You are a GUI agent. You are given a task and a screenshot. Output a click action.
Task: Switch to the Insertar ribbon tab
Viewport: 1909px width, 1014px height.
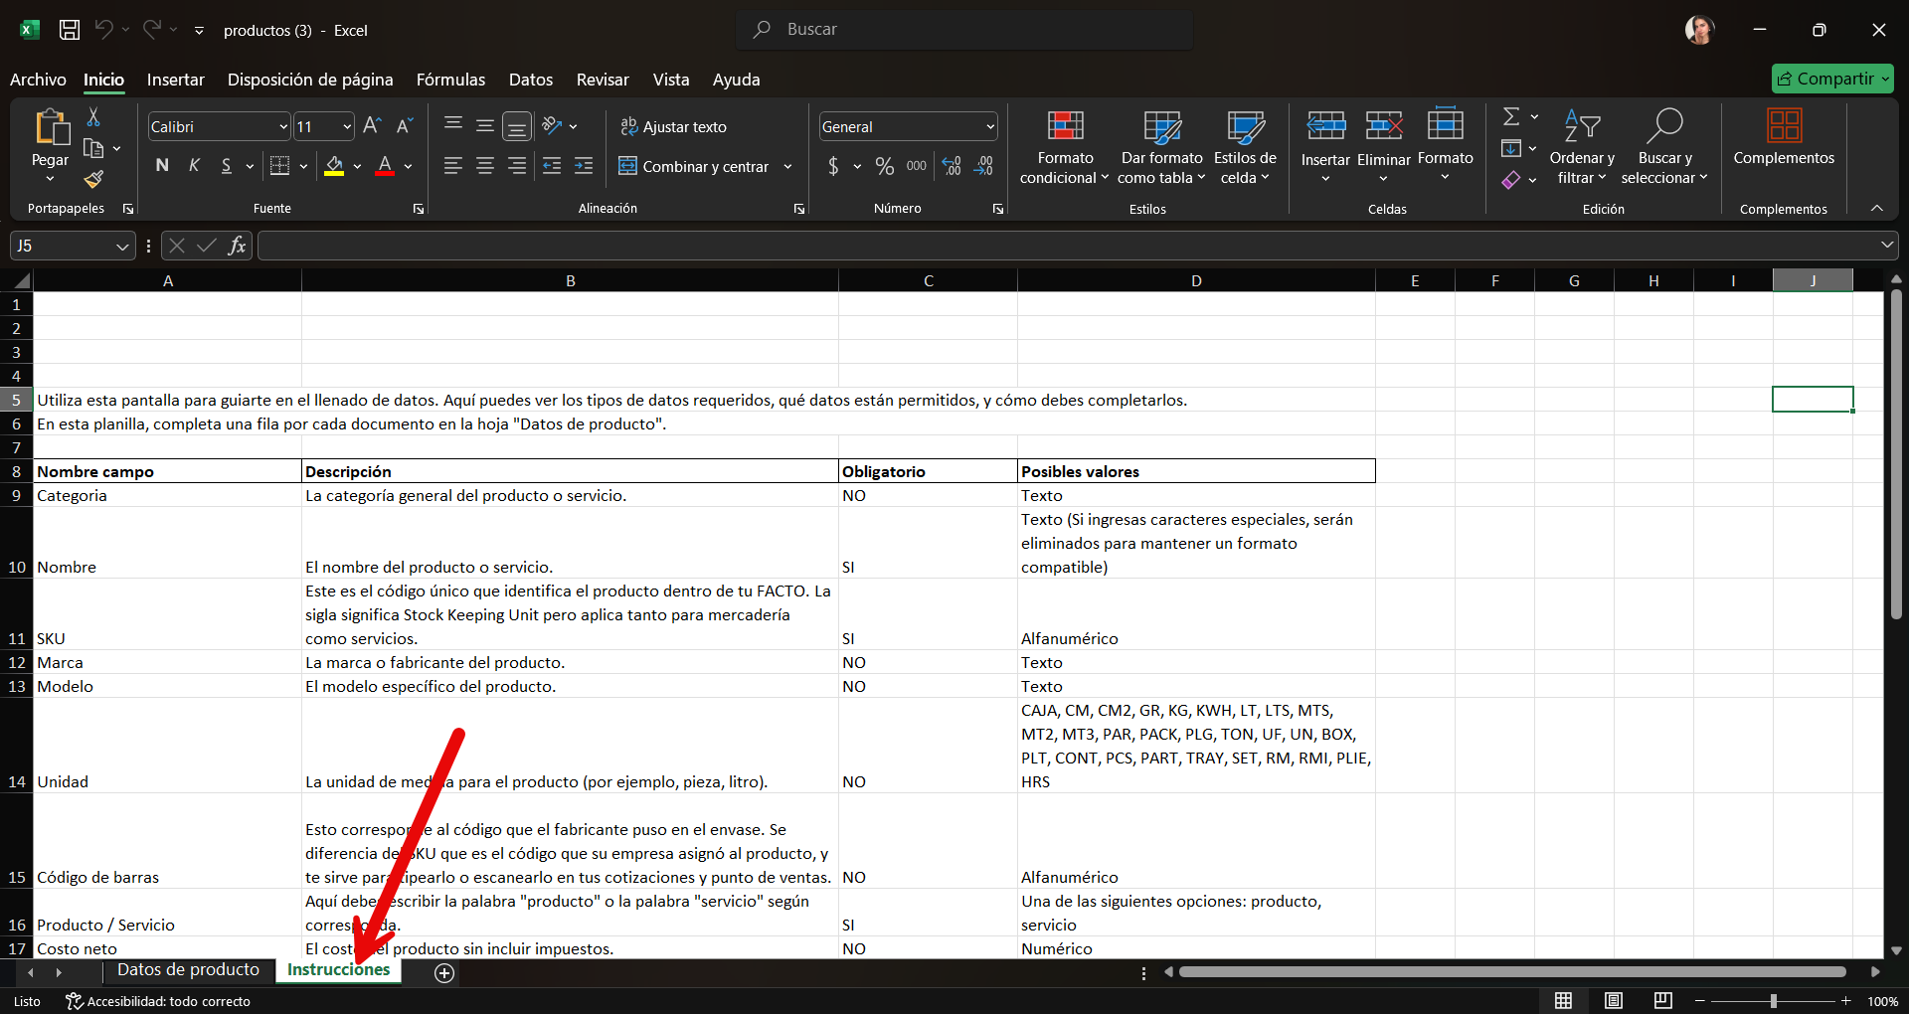pos(175,80)
